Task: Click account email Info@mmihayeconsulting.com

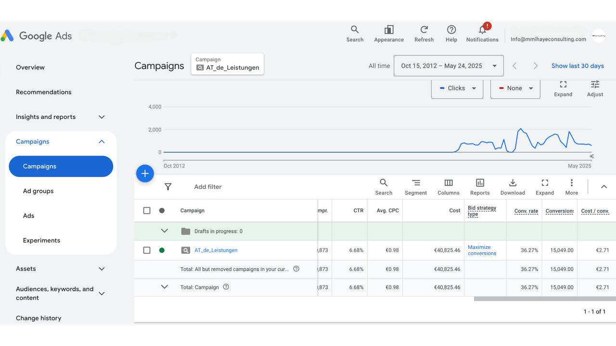Action: (549, 39)
